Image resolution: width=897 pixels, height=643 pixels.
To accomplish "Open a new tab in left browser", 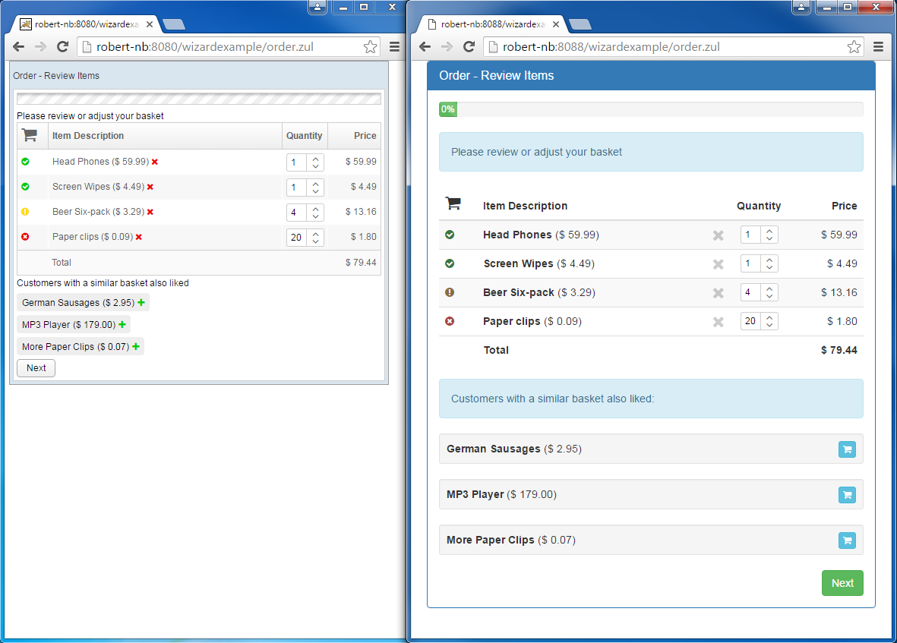I will (x=173, y=24).
